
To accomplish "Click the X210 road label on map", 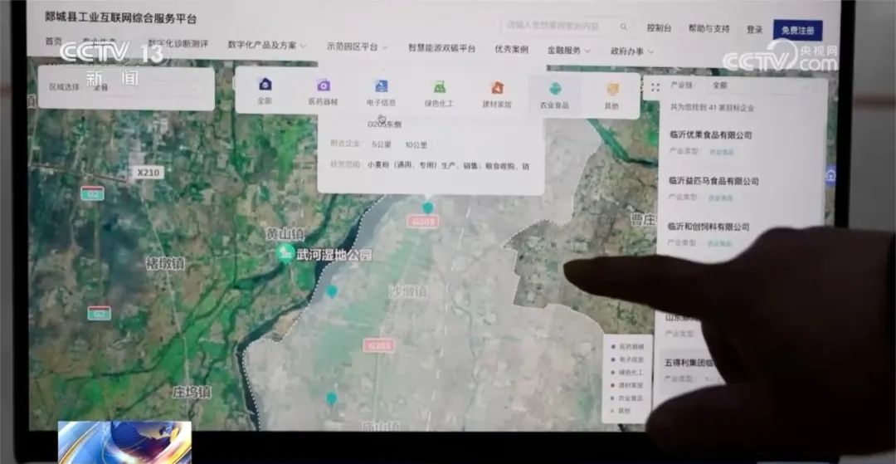I will tap(148, 172).
